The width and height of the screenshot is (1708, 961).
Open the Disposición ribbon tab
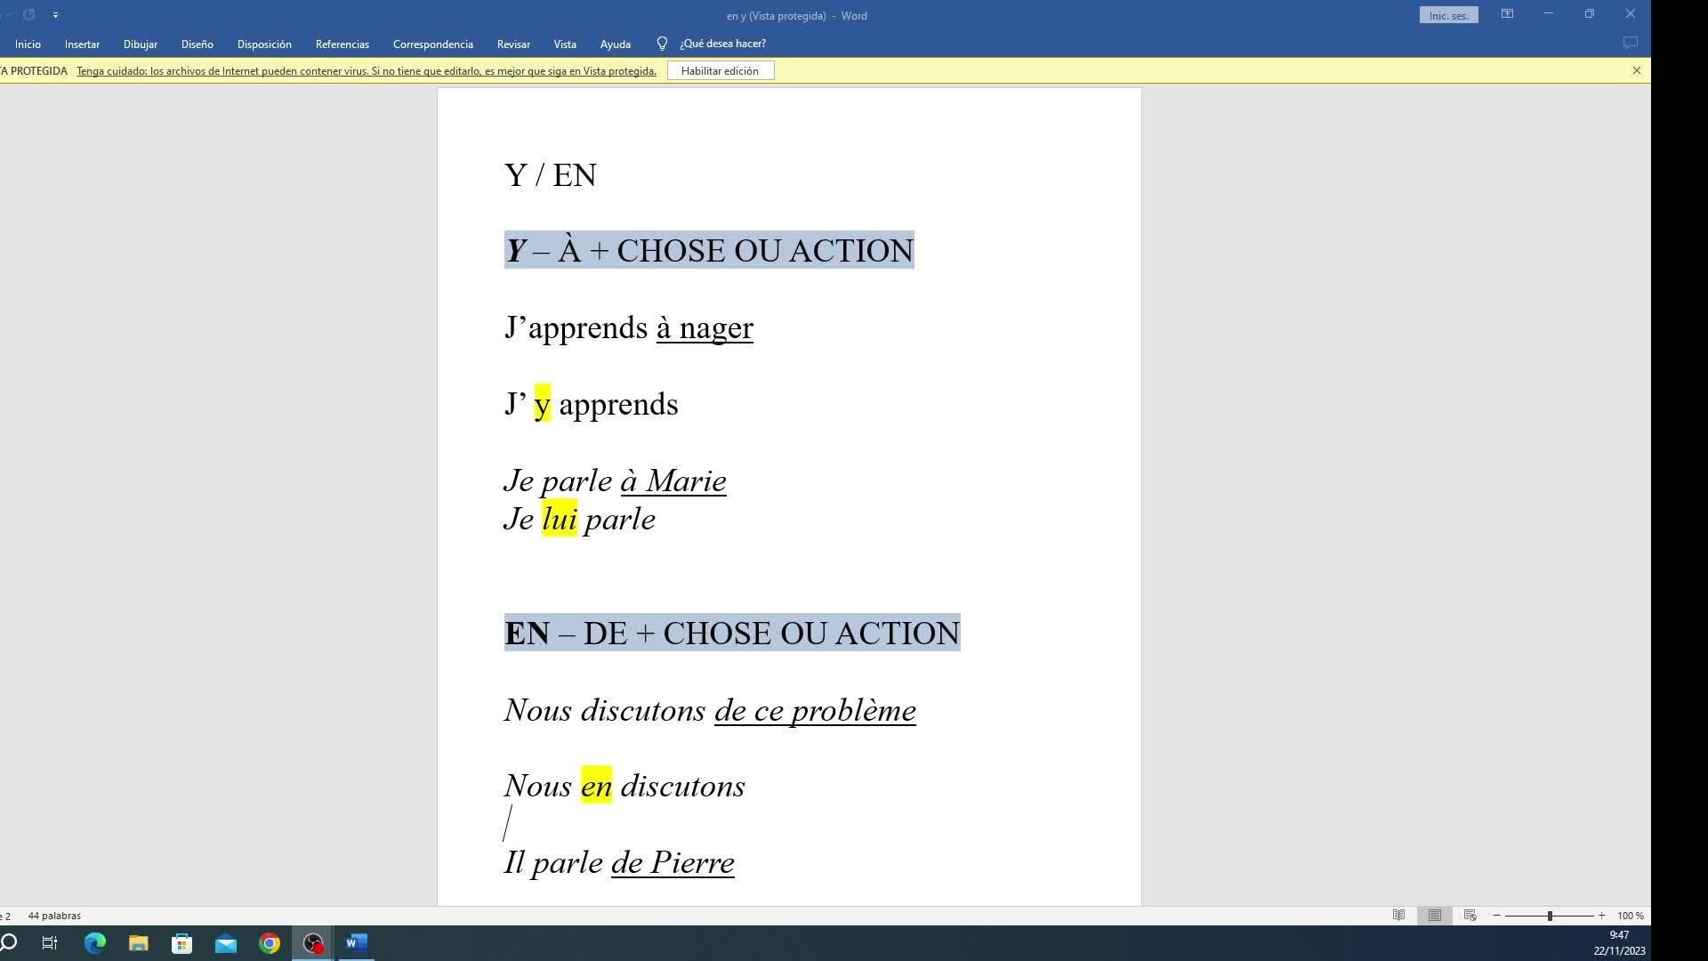264,44
